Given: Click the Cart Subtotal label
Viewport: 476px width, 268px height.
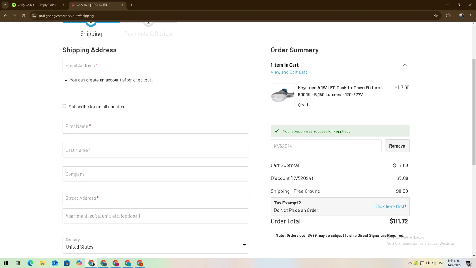Looking at the screenshot, I should (285, 165).
